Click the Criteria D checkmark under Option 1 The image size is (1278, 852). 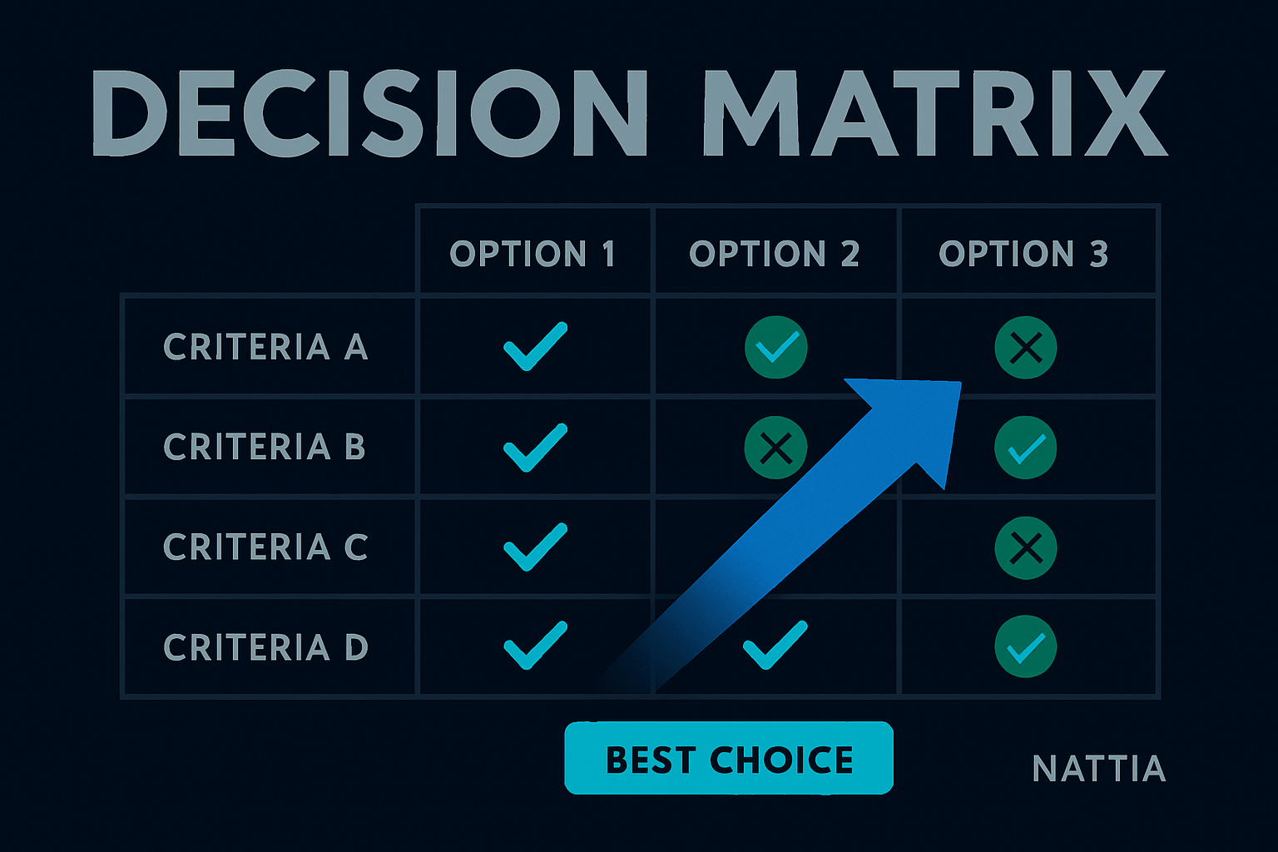(535, 646)
